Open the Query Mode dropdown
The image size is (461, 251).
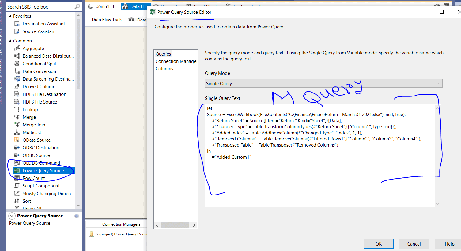tap(323, 83)
